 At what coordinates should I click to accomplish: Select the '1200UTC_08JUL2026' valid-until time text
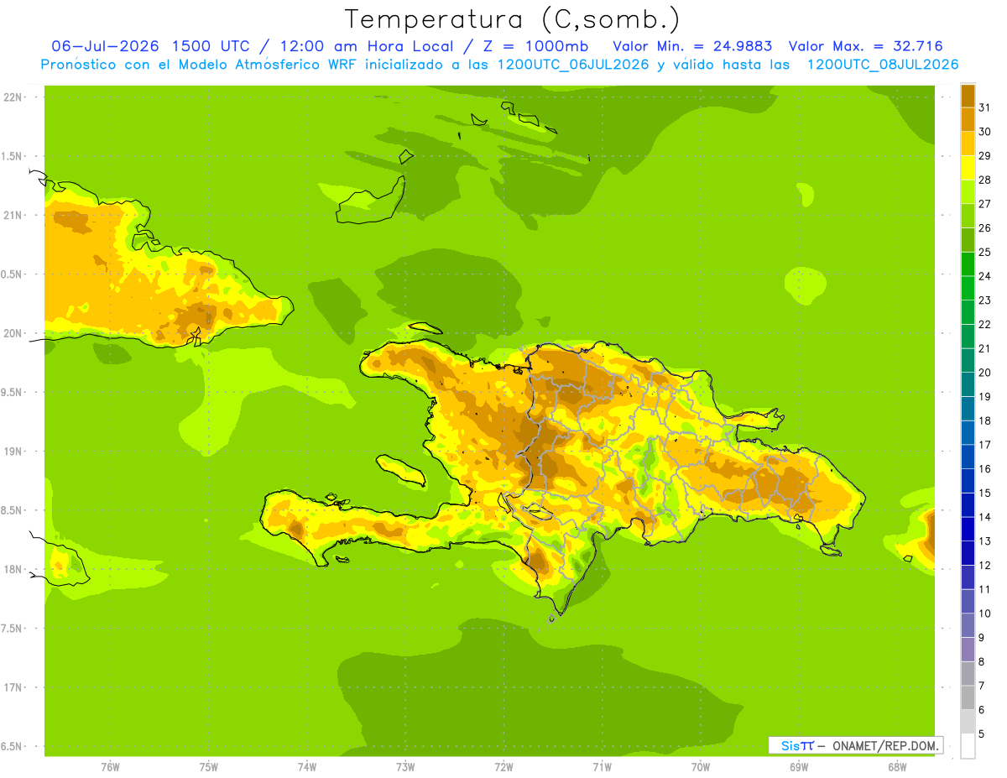(882, 65)
